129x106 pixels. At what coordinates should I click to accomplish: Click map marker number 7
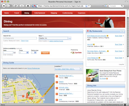coord(23,96)
